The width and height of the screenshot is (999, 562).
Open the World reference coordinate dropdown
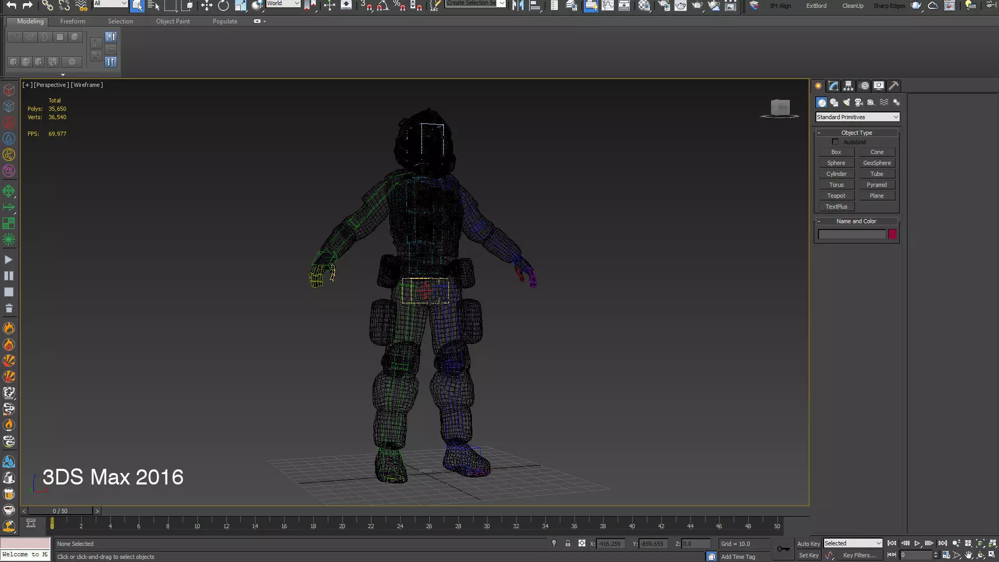[x=283, y=4]
